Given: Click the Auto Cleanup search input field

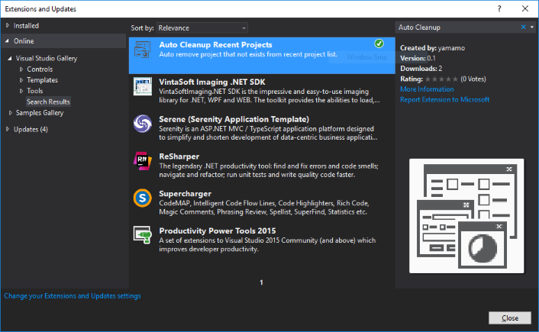Looking at the screenshot, I should [457, 27].
